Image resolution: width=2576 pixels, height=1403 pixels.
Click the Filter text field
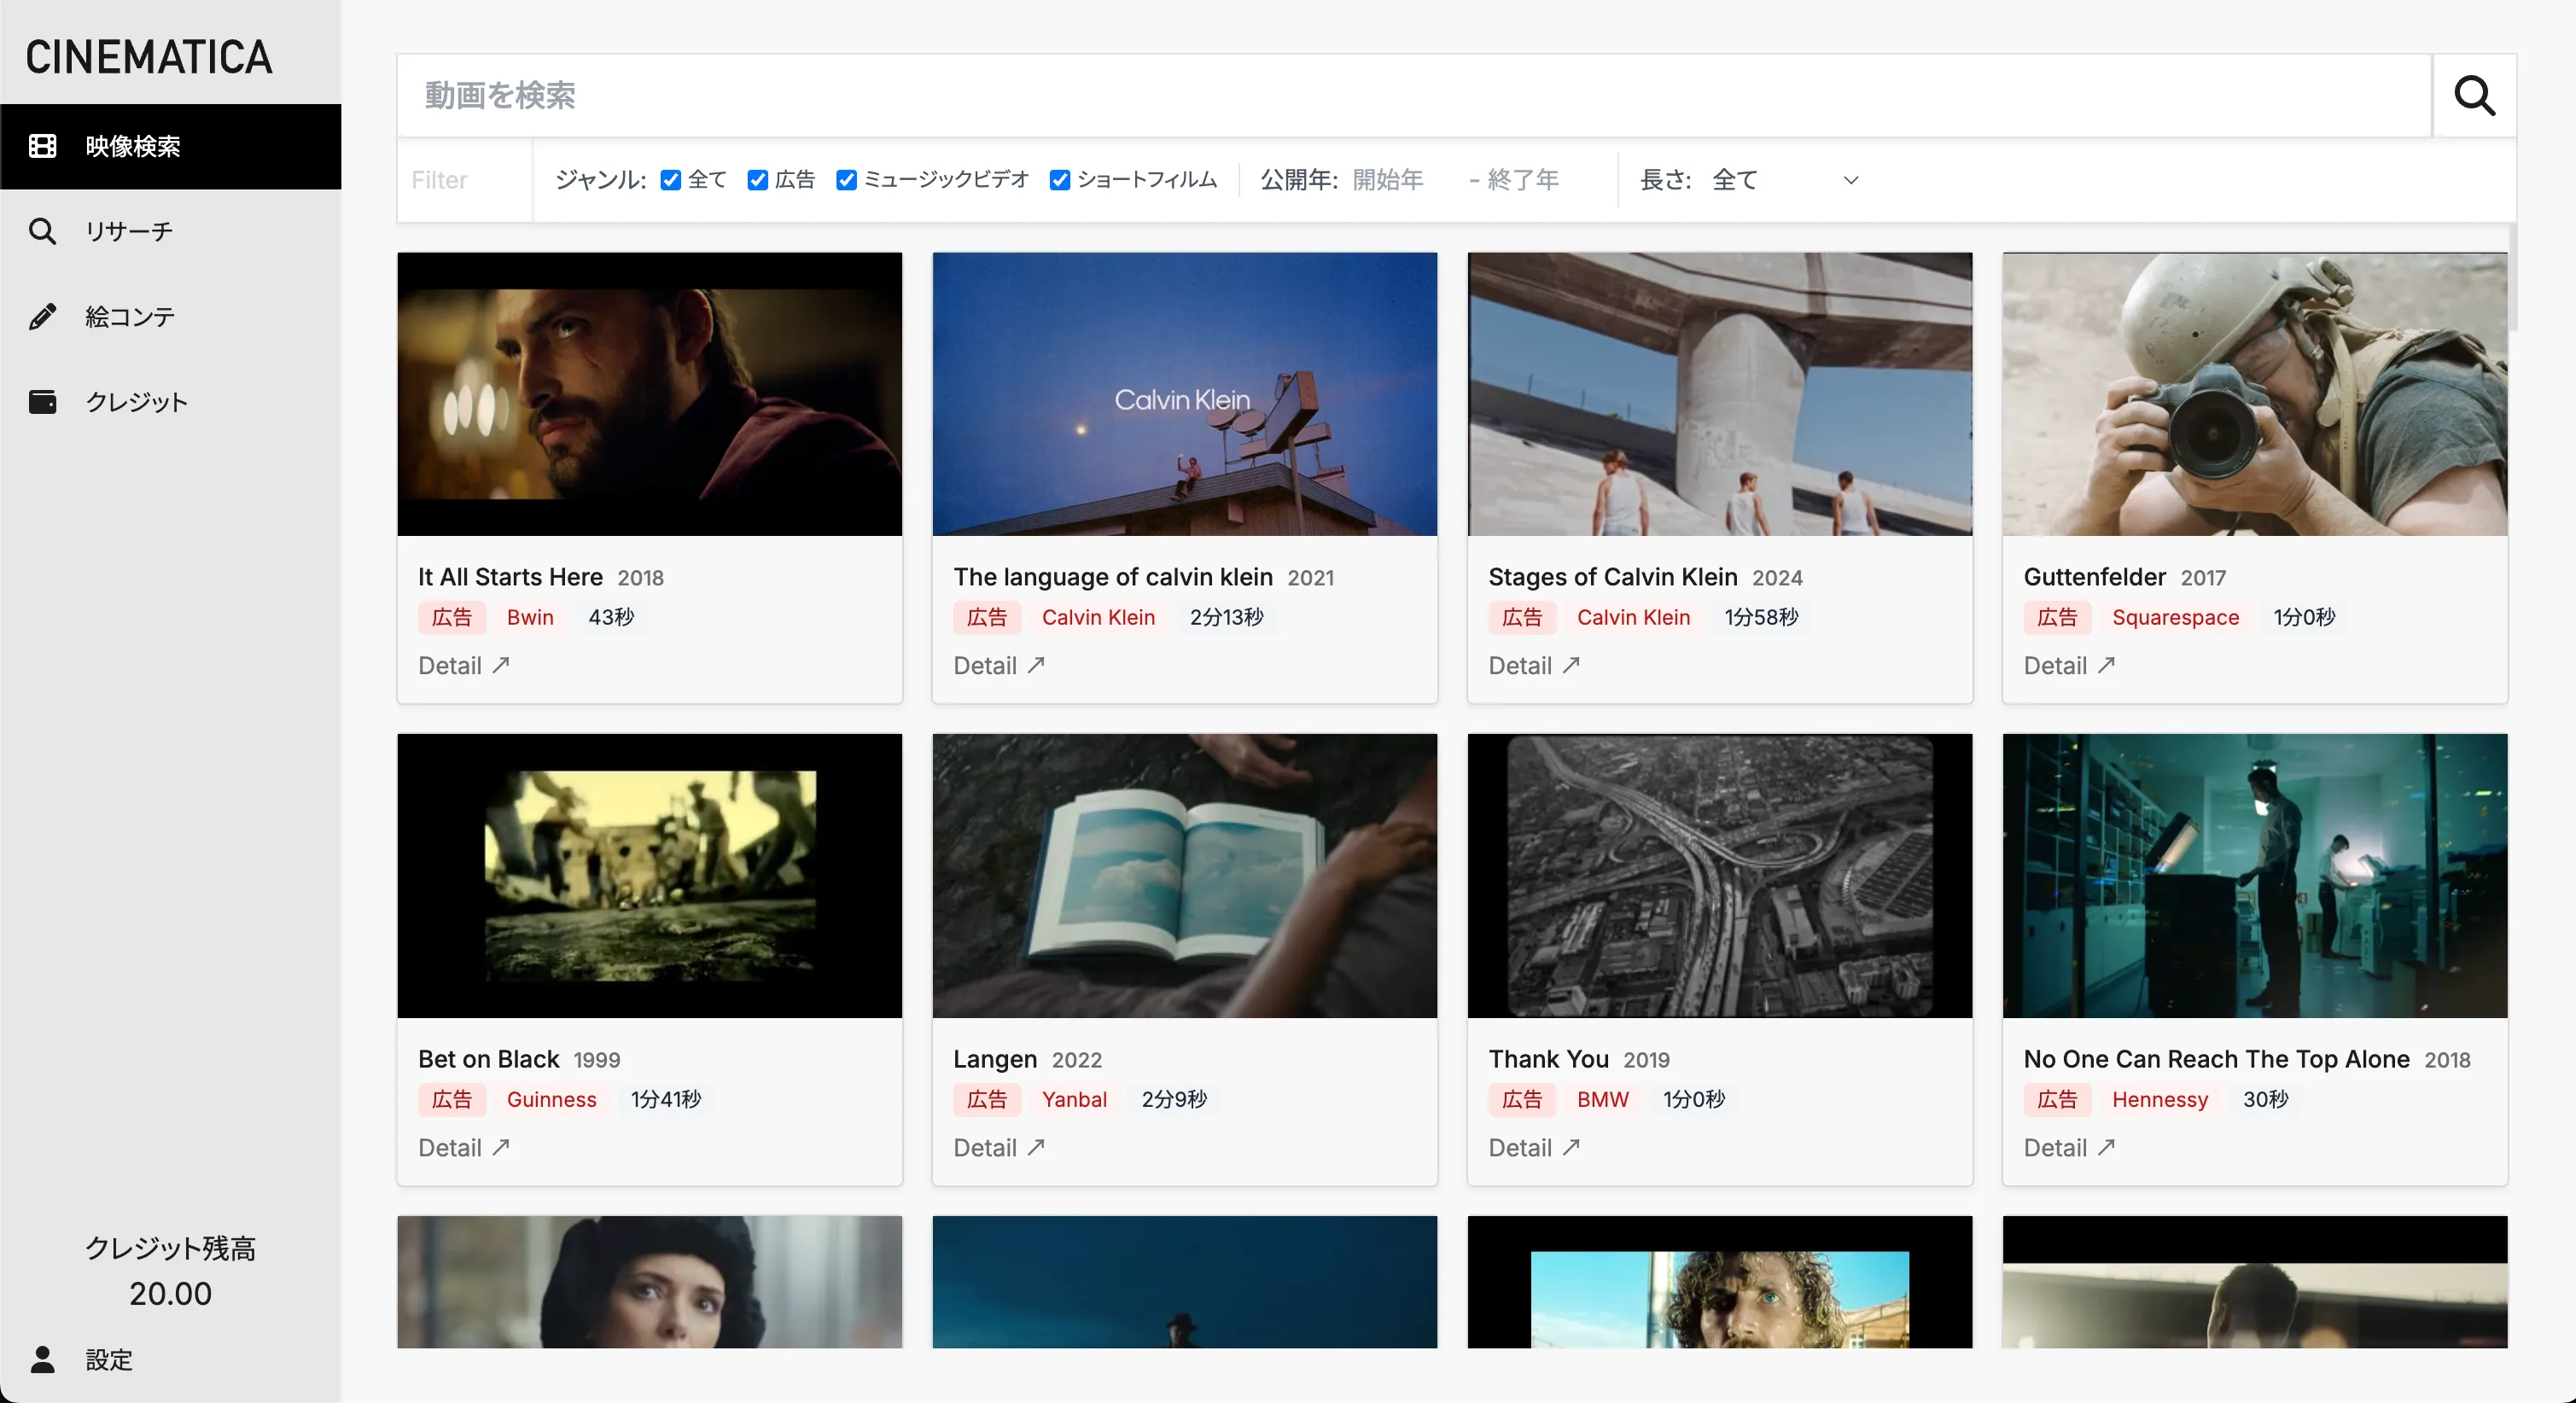(x=465, y=180)
